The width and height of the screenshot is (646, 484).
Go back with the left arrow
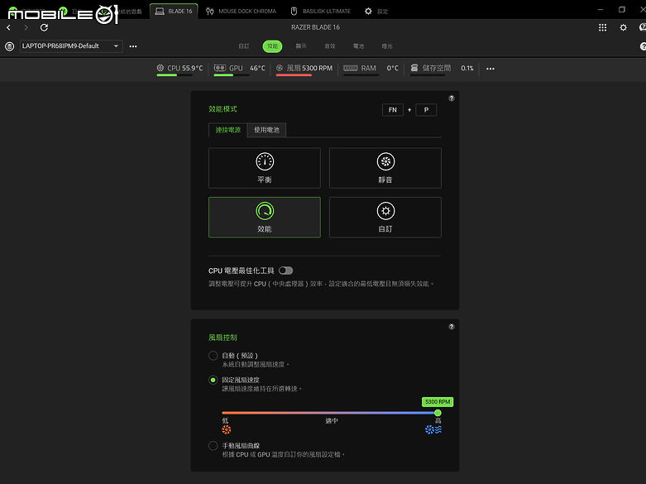pos(8,27)
